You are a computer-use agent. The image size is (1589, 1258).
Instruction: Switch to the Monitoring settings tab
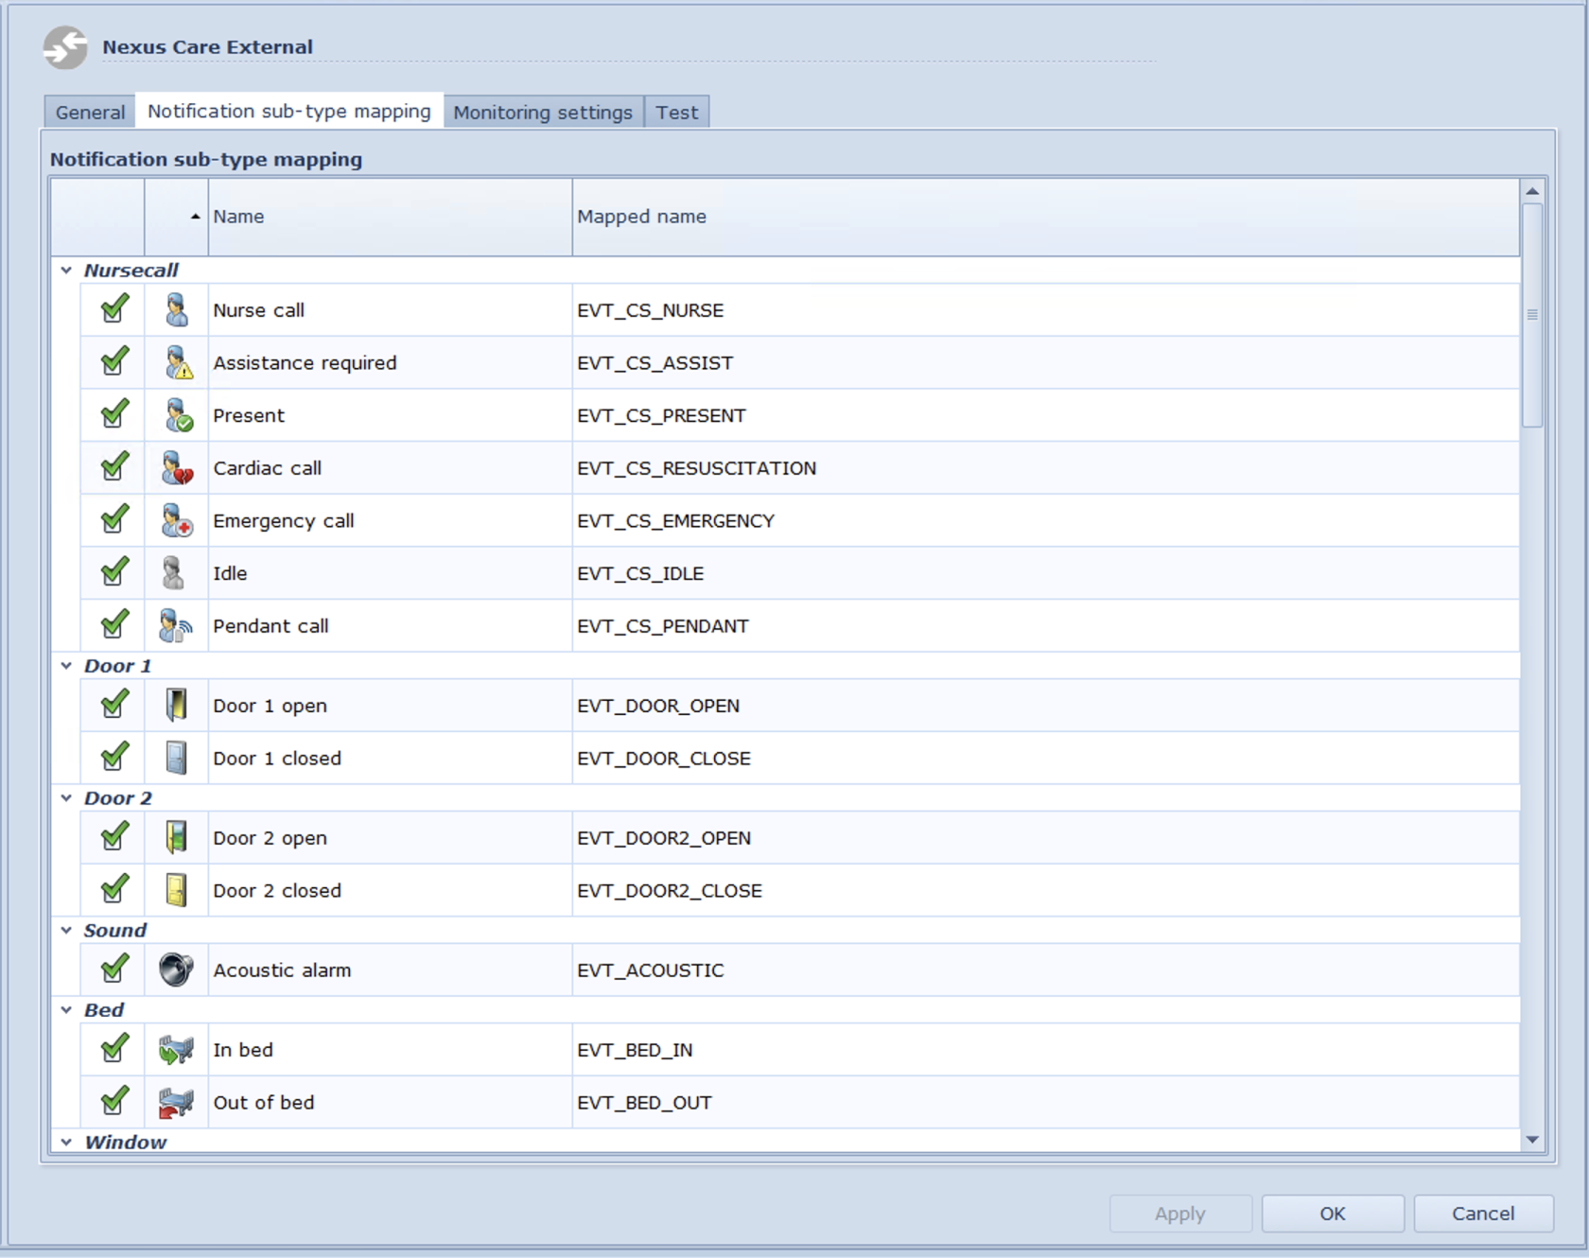[543, 112]
